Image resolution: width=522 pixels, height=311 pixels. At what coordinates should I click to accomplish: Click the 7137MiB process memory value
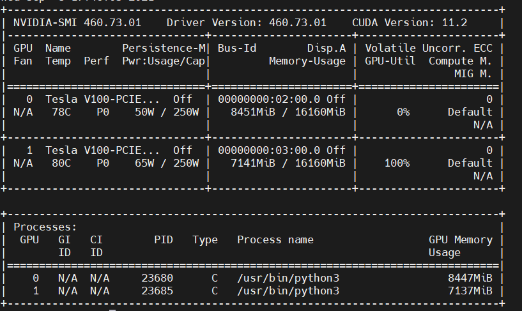pos(470,291)
